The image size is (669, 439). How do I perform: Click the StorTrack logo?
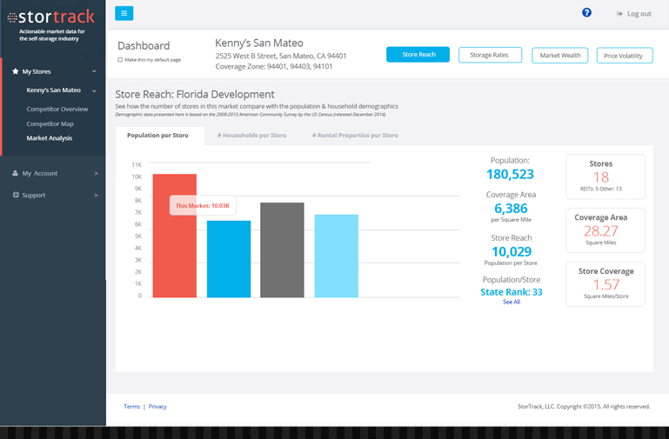[52, 17]
